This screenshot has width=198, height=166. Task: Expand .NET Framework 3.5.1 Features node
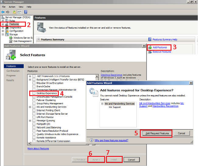pyautogui.click(x=30, y=76)
